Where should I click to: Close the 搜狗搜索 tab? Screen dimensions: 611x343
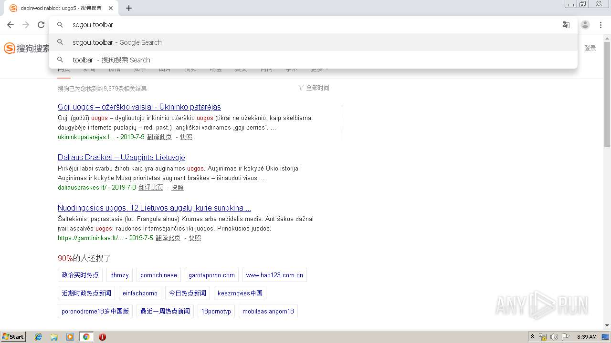[x=111, y=8]
